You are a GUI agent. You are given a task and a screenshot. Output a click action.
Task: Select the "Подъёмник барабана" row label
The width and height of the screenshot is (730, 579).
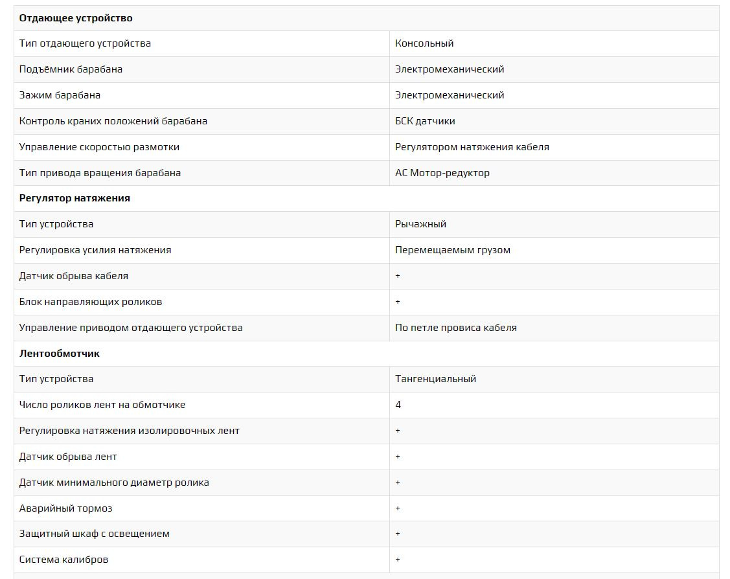pos(71,69)
